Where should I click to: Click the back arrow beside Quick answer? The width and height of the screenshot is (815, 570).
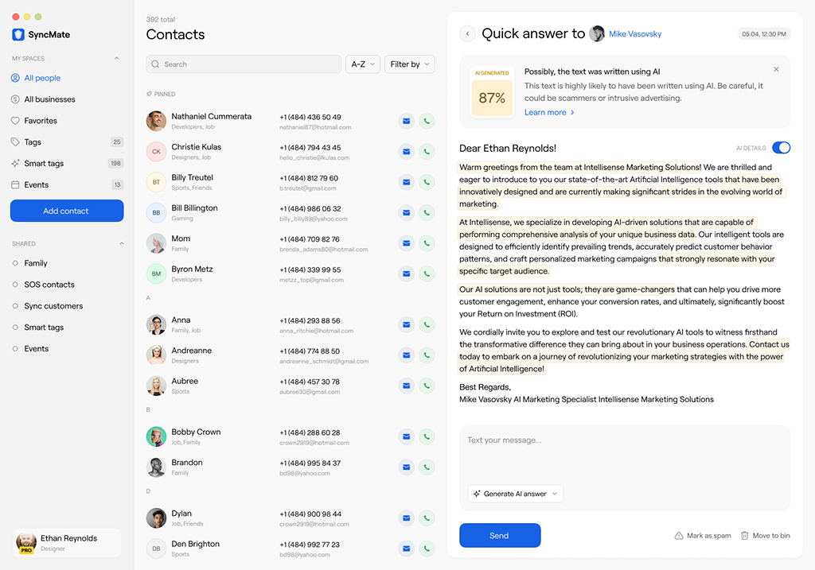(467, 33)
